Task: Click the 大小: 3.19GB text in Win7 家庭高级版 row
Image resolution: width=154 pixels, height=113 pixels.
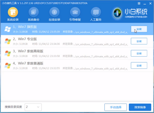Action: (x=20, y=56)
